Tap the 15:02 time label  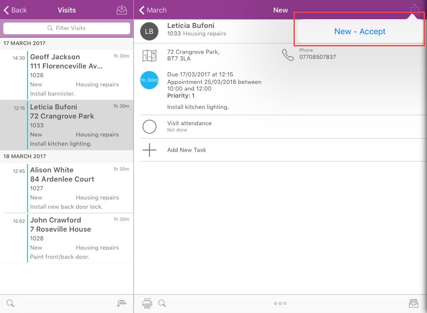[x=19, y=221]
